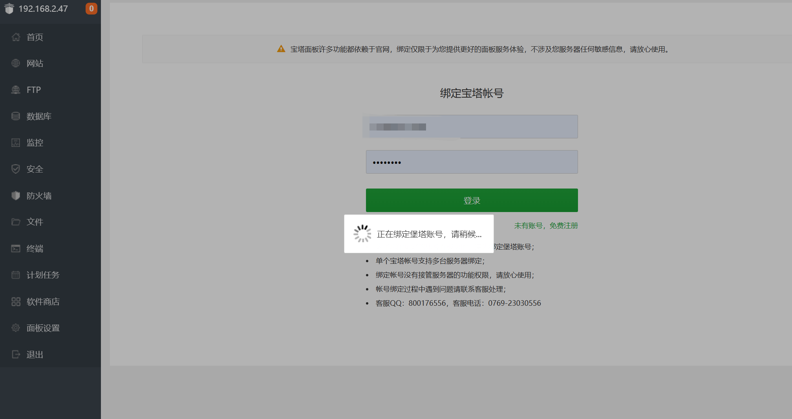This screenshot has height=419, width=792.
Task: Click the FTP server icon in sidebar
Action: coord(16,90)
